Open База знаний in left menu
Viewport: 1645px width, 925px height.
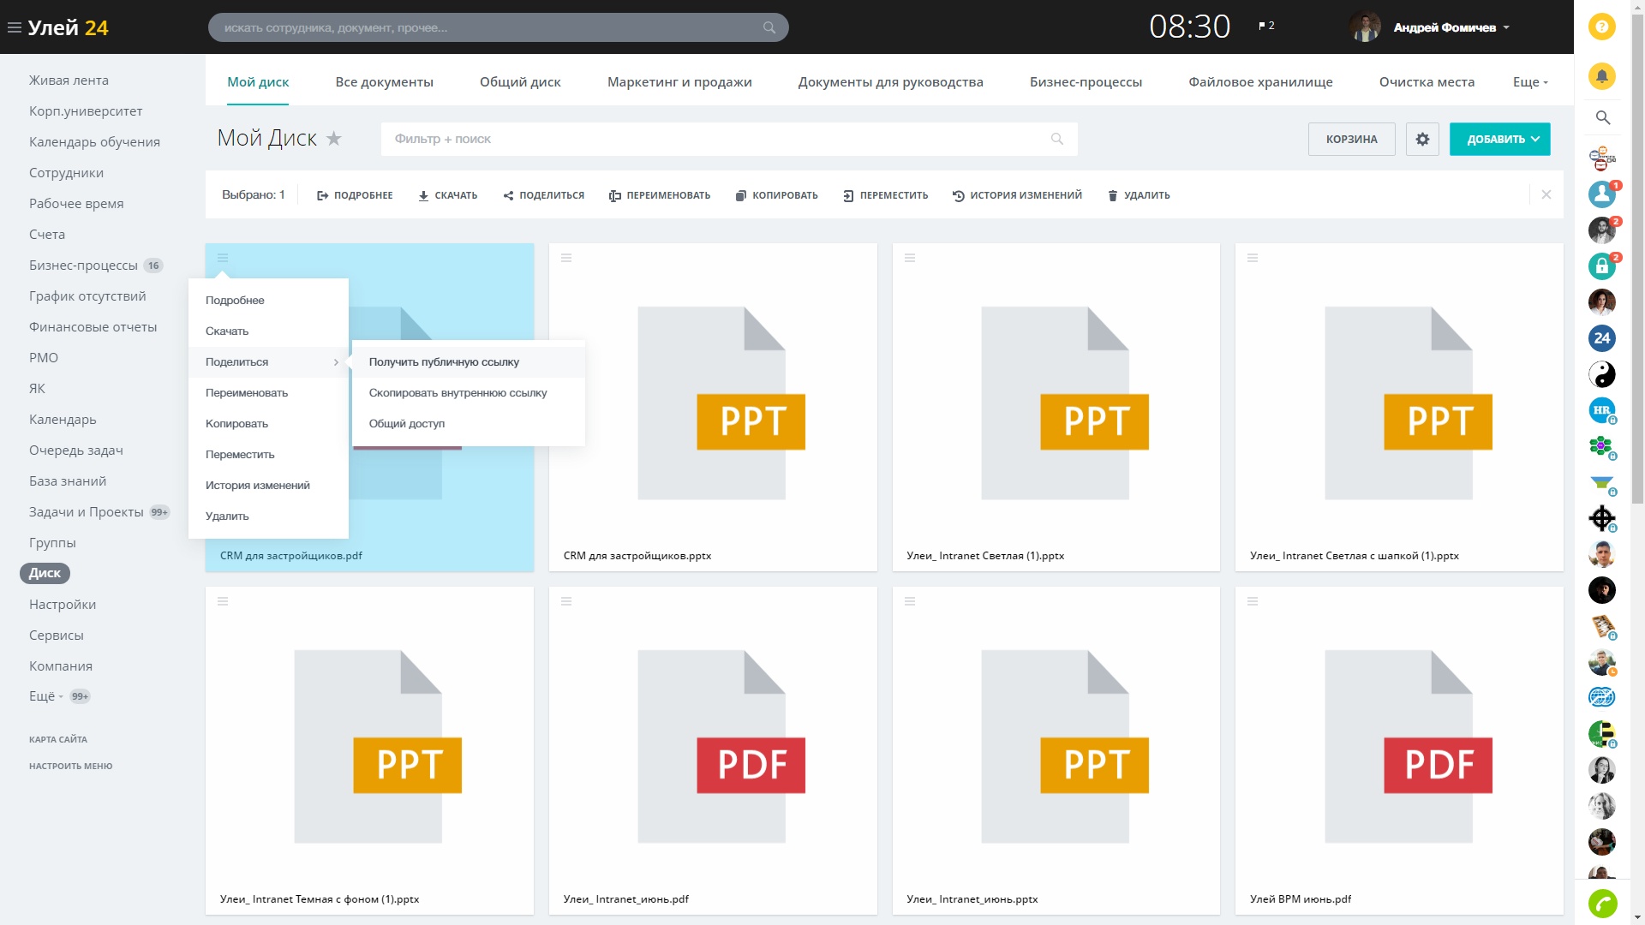click(x=68, y=481)
